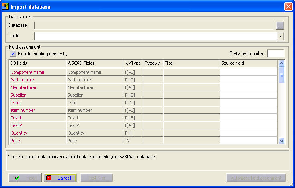Click WSCAD field Manufacturer cell
This screenshot has width=295, height=188.
95,87
